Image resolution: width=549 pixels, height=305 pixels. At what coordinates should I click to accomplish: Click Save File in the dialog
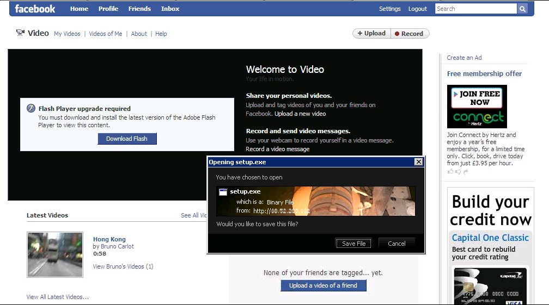click(353, 244)
